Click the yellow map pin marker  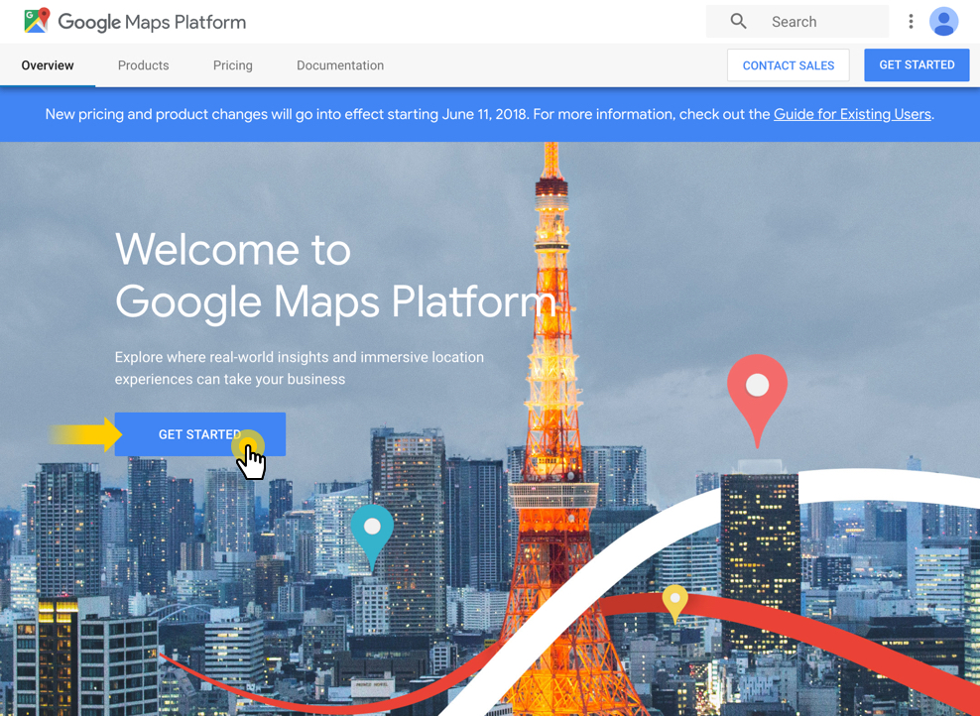[x=675, y=604]
